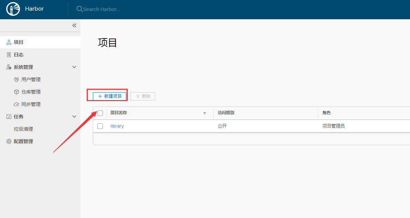Collapse the 系统管理 section chevron
Screen dimensions: 410x218
pyautogui.click(x=74, y=67)
